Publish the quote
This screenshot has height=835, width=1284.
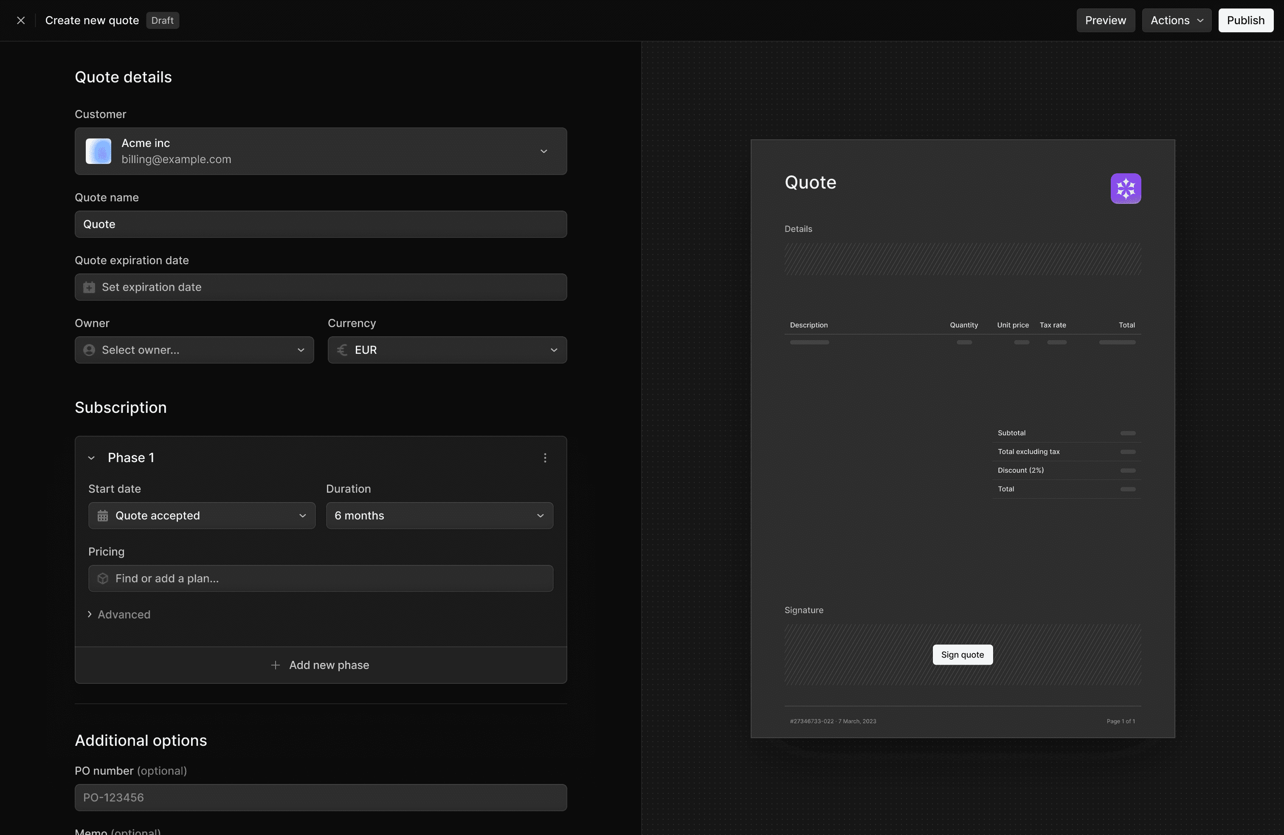point(1245,20)
